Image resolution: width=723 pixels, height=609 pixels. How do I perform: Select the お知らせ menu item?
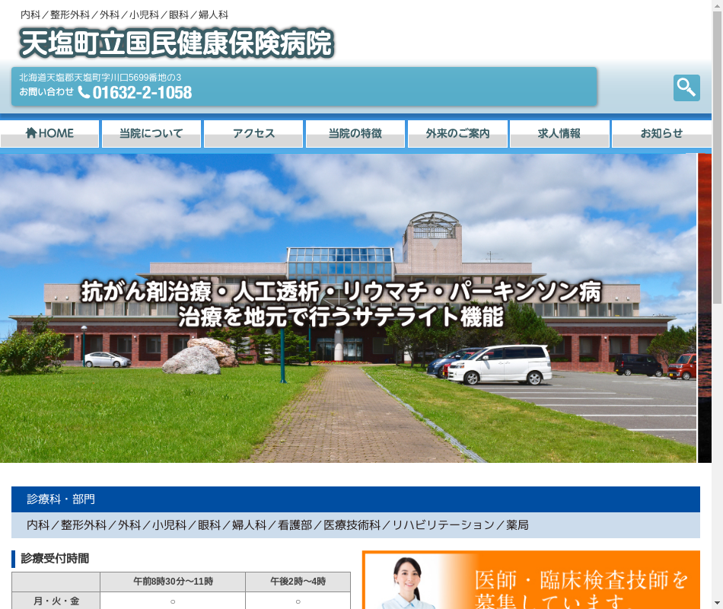click(x=661, y=133)
